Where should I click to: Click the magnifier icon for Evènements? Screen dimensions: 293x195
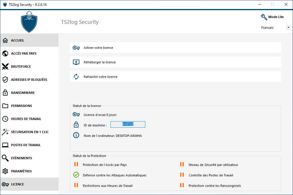click(x=5, y=158)
